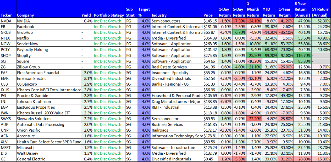
Task: Select Emerson Electric's SG sub strat cell
Action: click(131, 79)
